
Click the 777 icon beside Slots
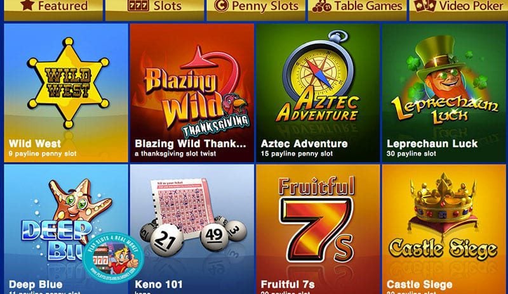pyautogui.click(x=138, y=6)
